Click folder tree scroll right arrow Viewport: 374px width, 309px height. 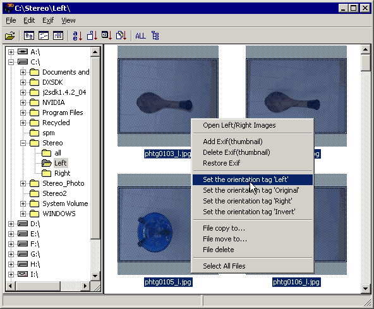(x=85, y=286)
